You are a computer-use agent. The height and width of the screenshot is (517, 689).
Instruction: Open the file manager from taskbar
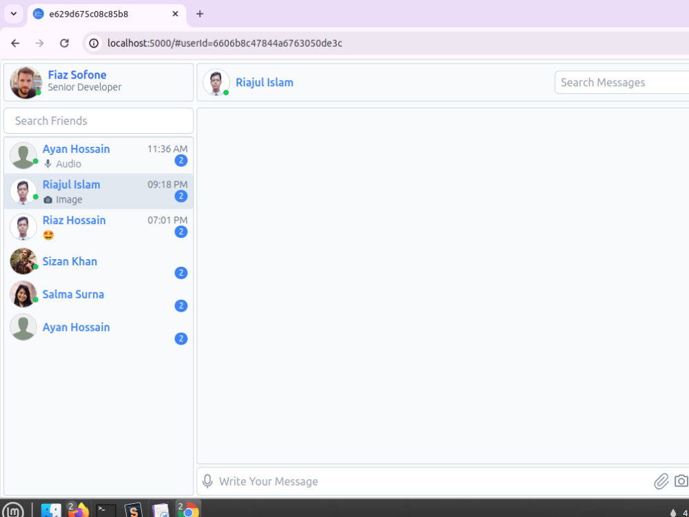(51, 510)
